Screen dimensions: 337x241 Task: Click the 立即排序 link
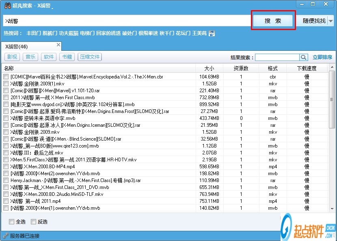(x=322, y=57)
